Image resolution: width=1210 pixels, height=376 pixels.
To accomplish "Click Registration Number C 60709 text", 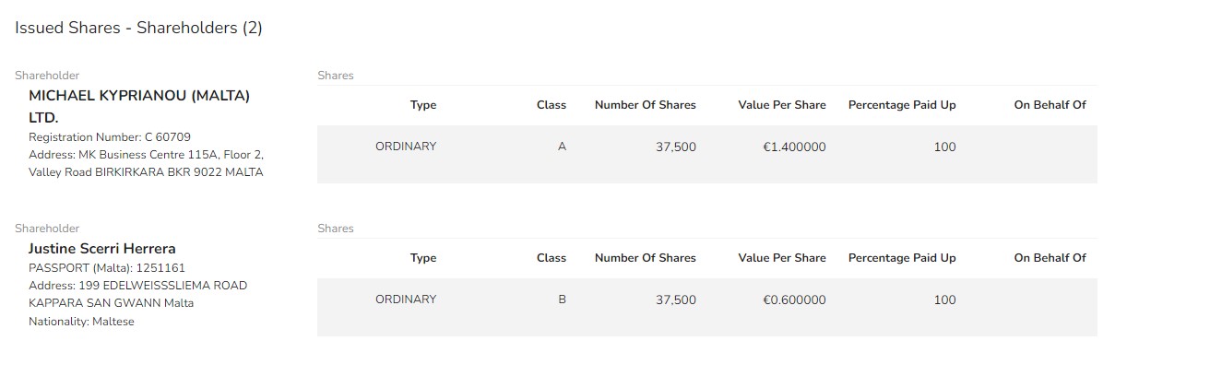I will click(110, 137).
